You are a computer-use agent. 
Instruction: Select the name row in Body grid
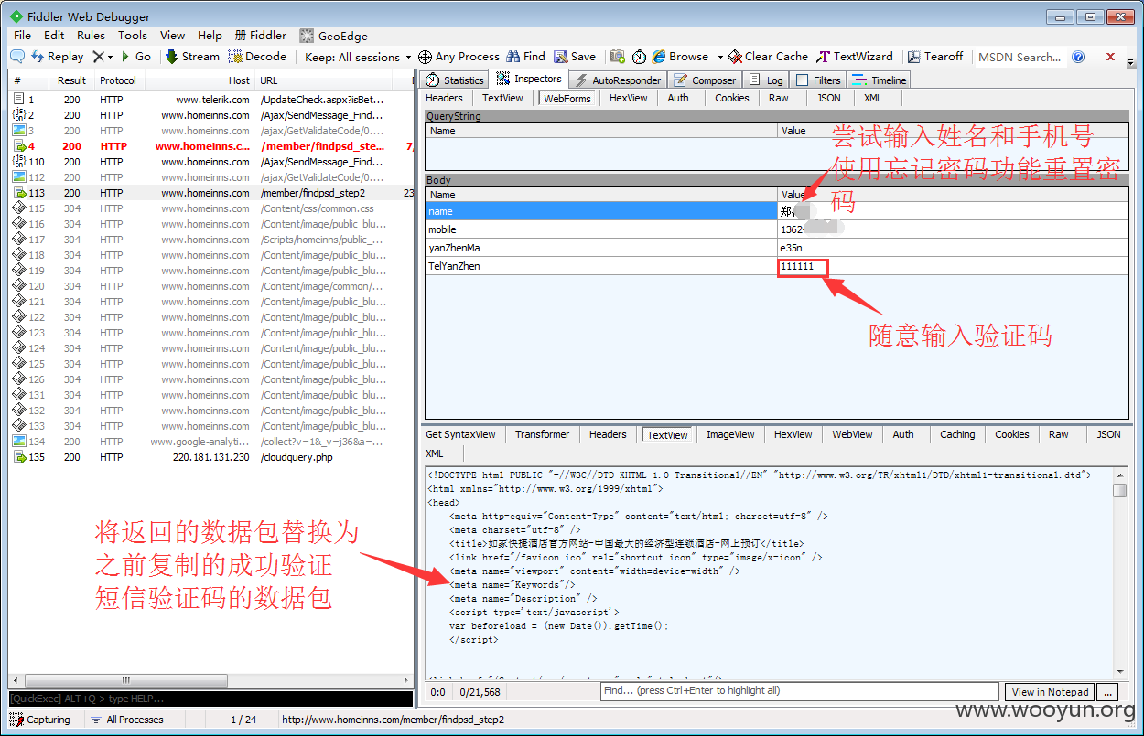click(777, 211)
